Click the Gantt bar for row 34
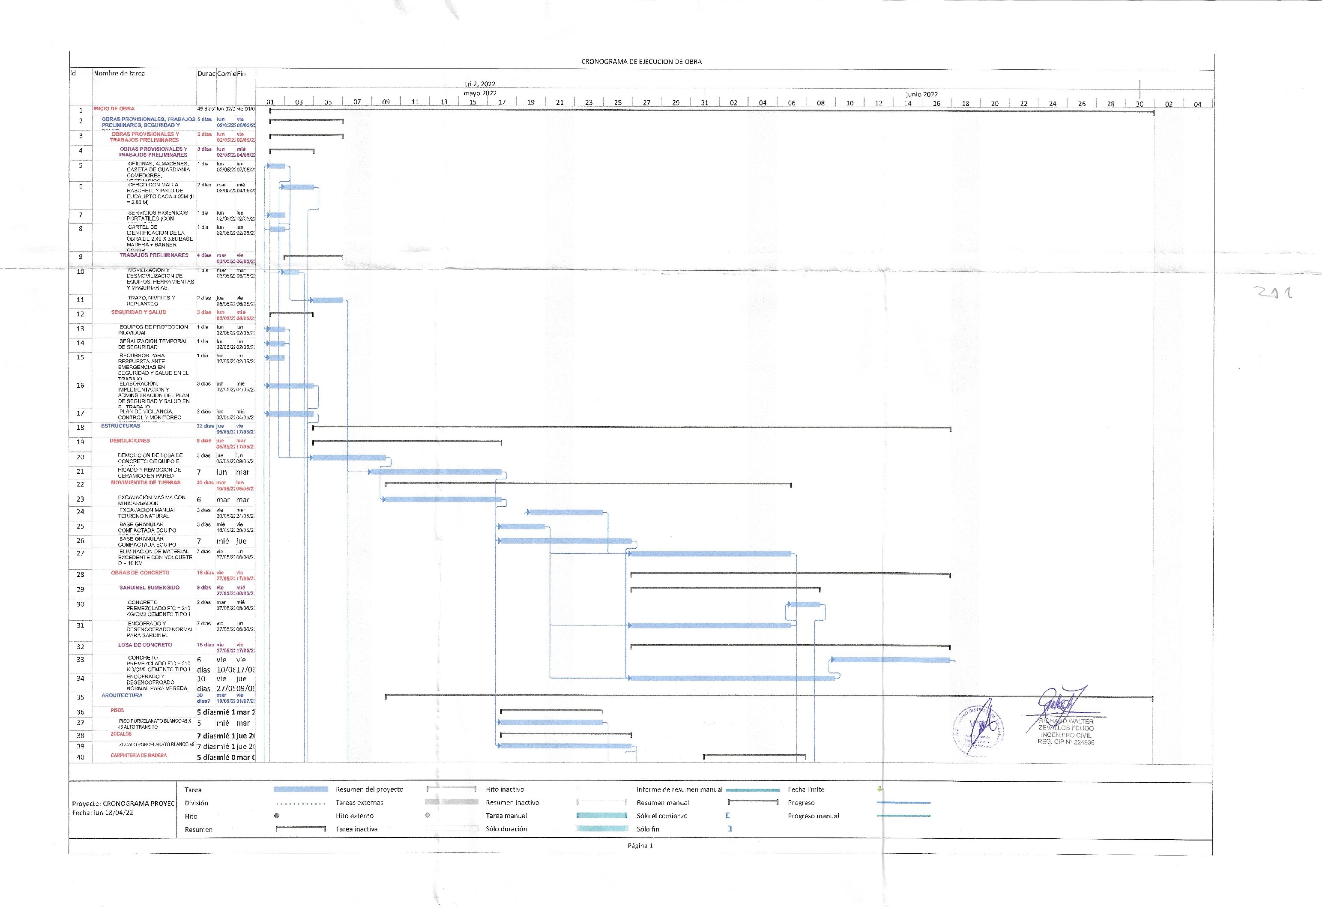 pos(733,679)
